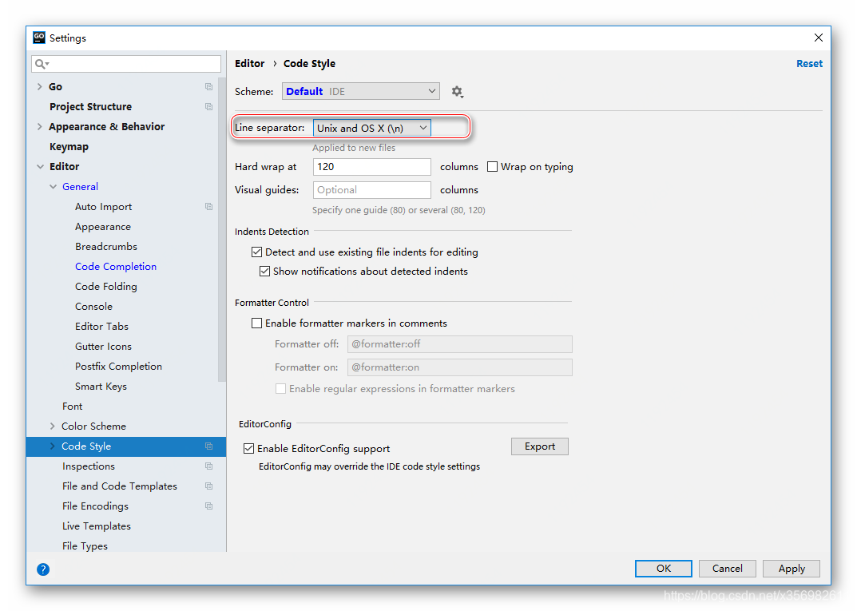This screenshot has width=857, height=611.
Task: Click the Hard wrap at field
Action: (x=371, y=167)
